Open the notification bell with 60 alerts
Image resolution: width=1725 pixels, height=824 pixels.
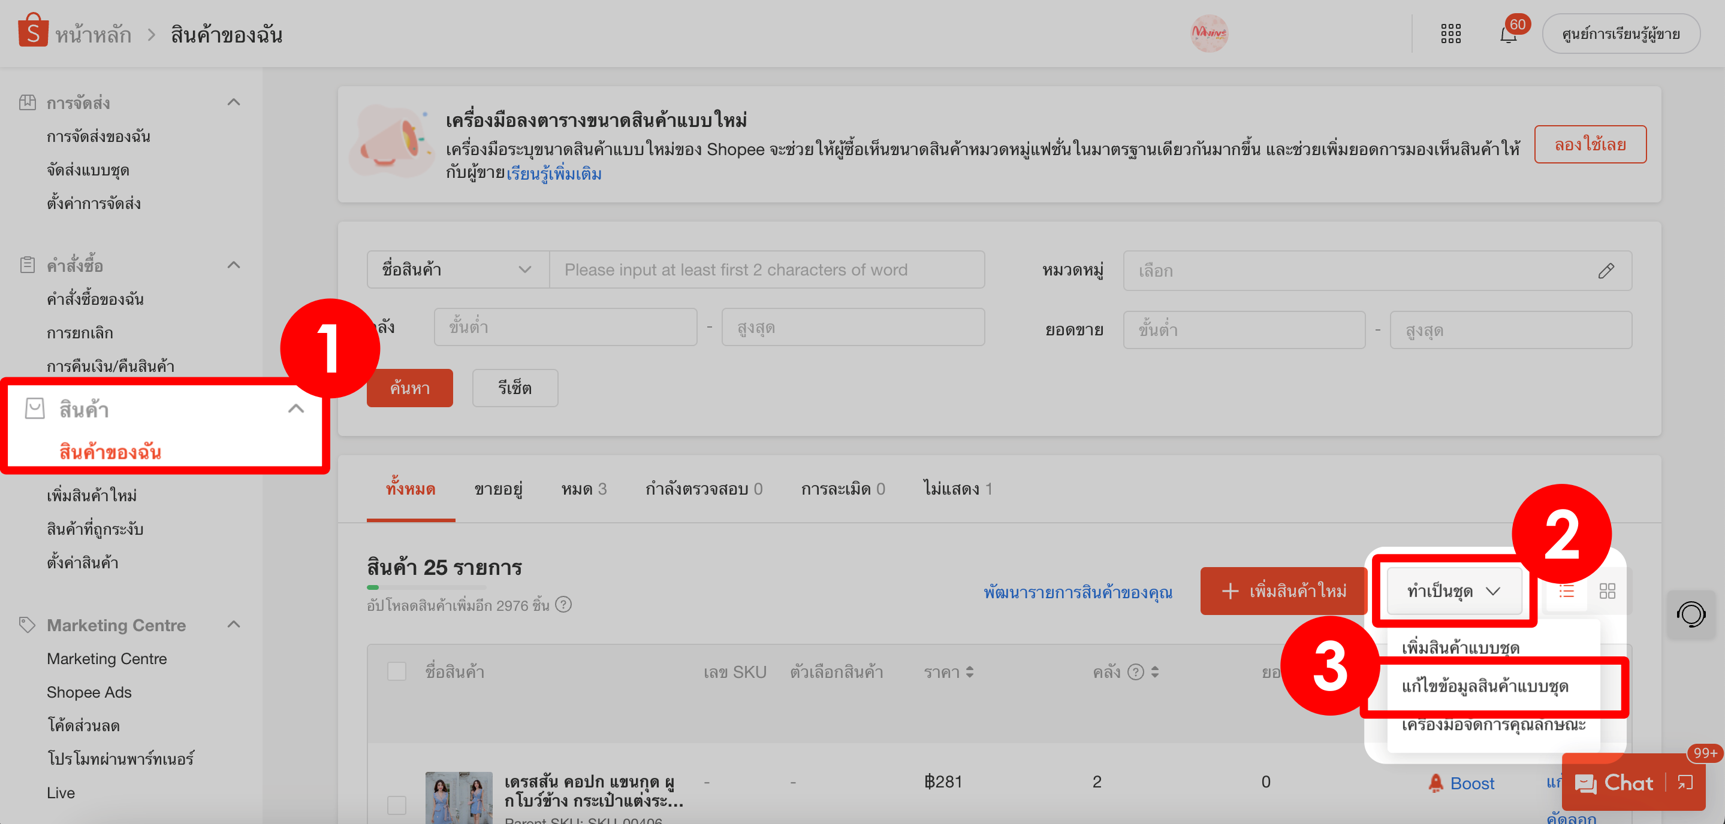click(1508, 34)
